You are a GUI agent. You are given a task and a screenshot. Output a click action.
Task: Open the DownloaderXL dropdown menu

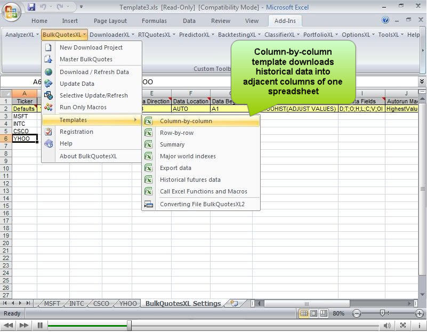point(112,35)
